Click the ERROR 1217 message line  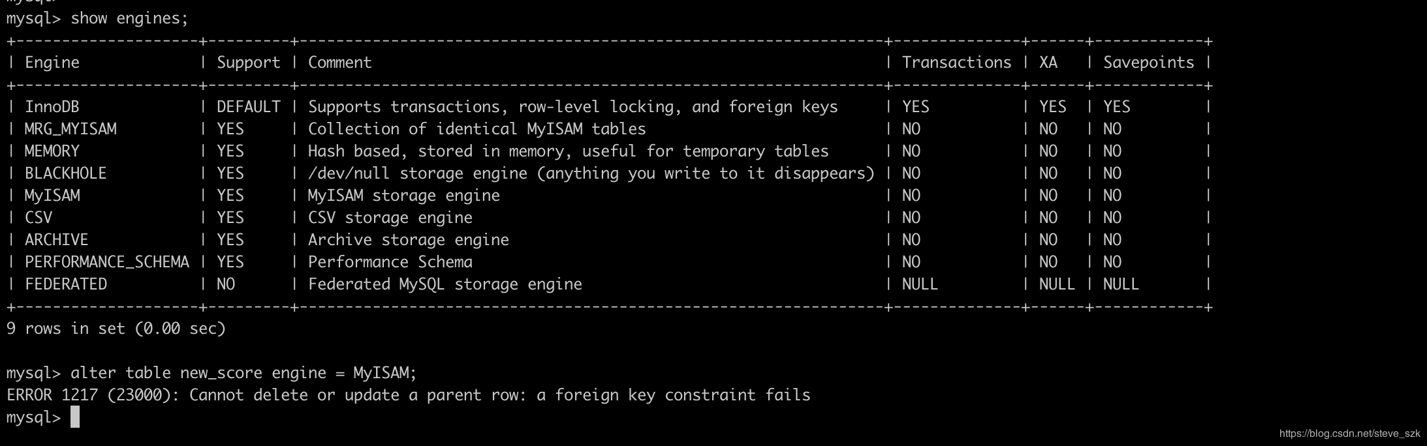(x=408, y=395)
